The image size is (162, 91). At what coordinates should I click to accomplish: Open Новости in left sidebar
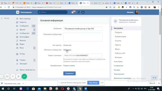click(23, 22)
